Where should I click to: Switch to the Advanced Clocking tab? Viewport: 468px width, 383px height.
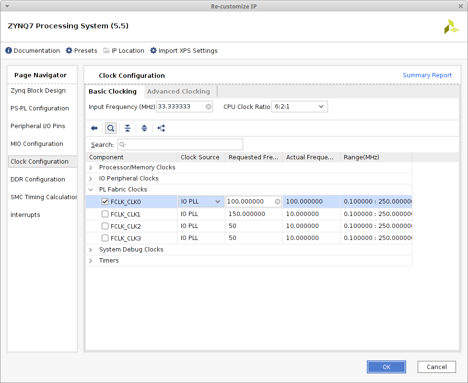(178, 91)
